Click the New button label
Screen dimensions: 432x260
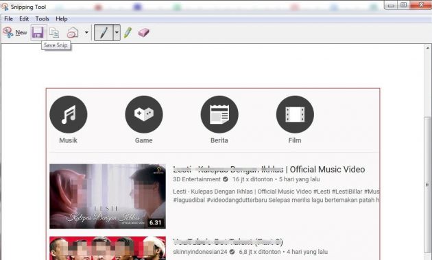(21, 33)
